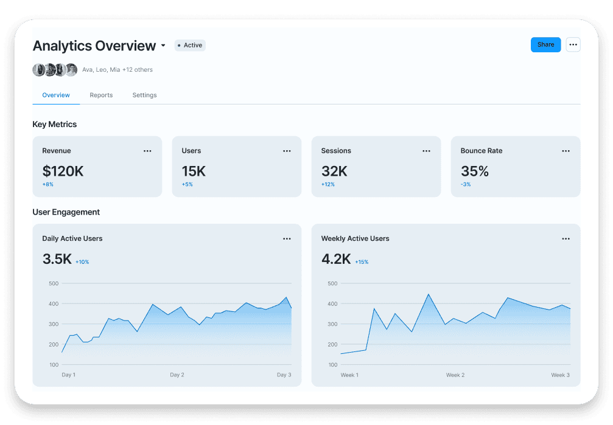Click the Day 2 marker on daily chart
Screen dimensions: 613x425
tap(177, 375)
